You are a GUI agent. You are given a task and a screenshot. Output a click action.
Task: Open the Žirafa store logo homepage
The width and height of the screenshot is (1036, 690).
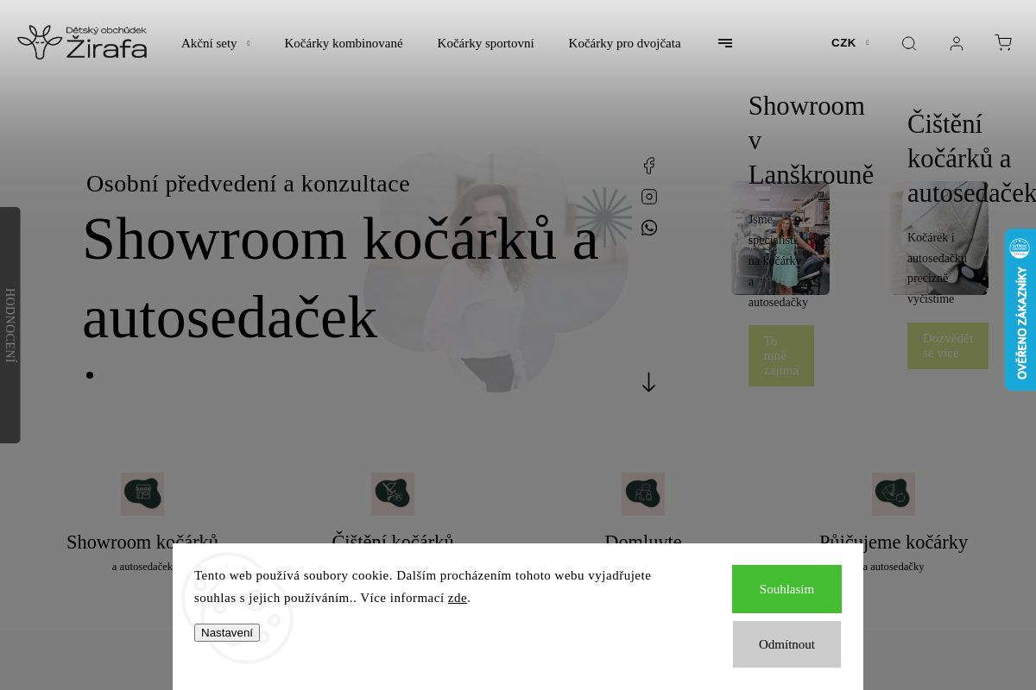click(82, 42)
